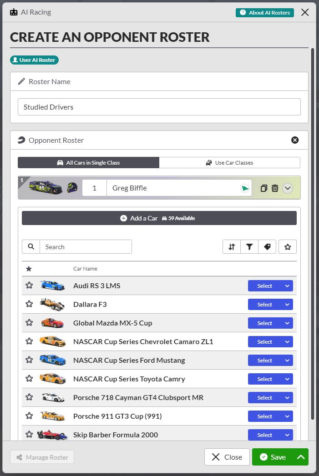The image size is (319, 476).
Task: Sort by favorites star column header
Action: 29,269
